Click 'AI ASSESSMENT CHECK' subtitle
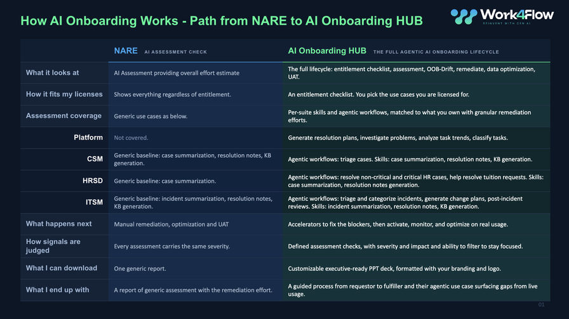569x319 pixels. pos(176,52)
